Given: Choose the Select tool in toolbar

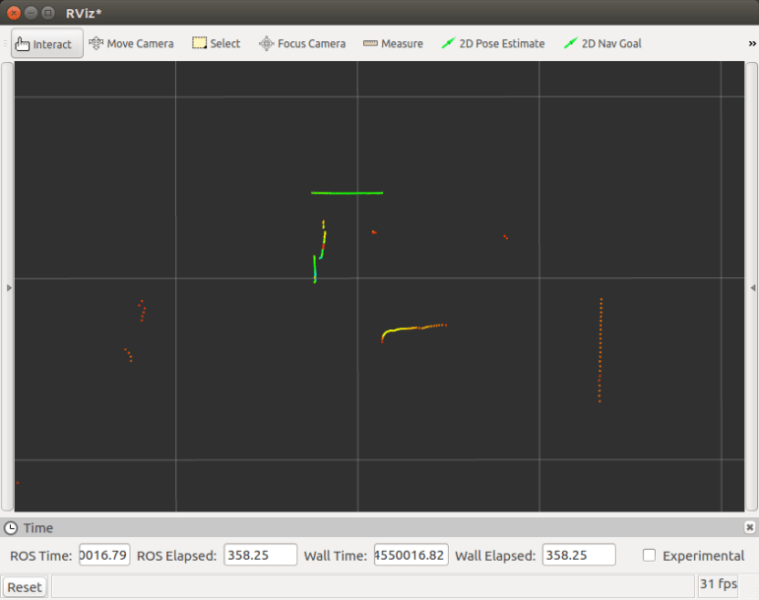Looking at the screenshot, I should click(x=216, y=43).
